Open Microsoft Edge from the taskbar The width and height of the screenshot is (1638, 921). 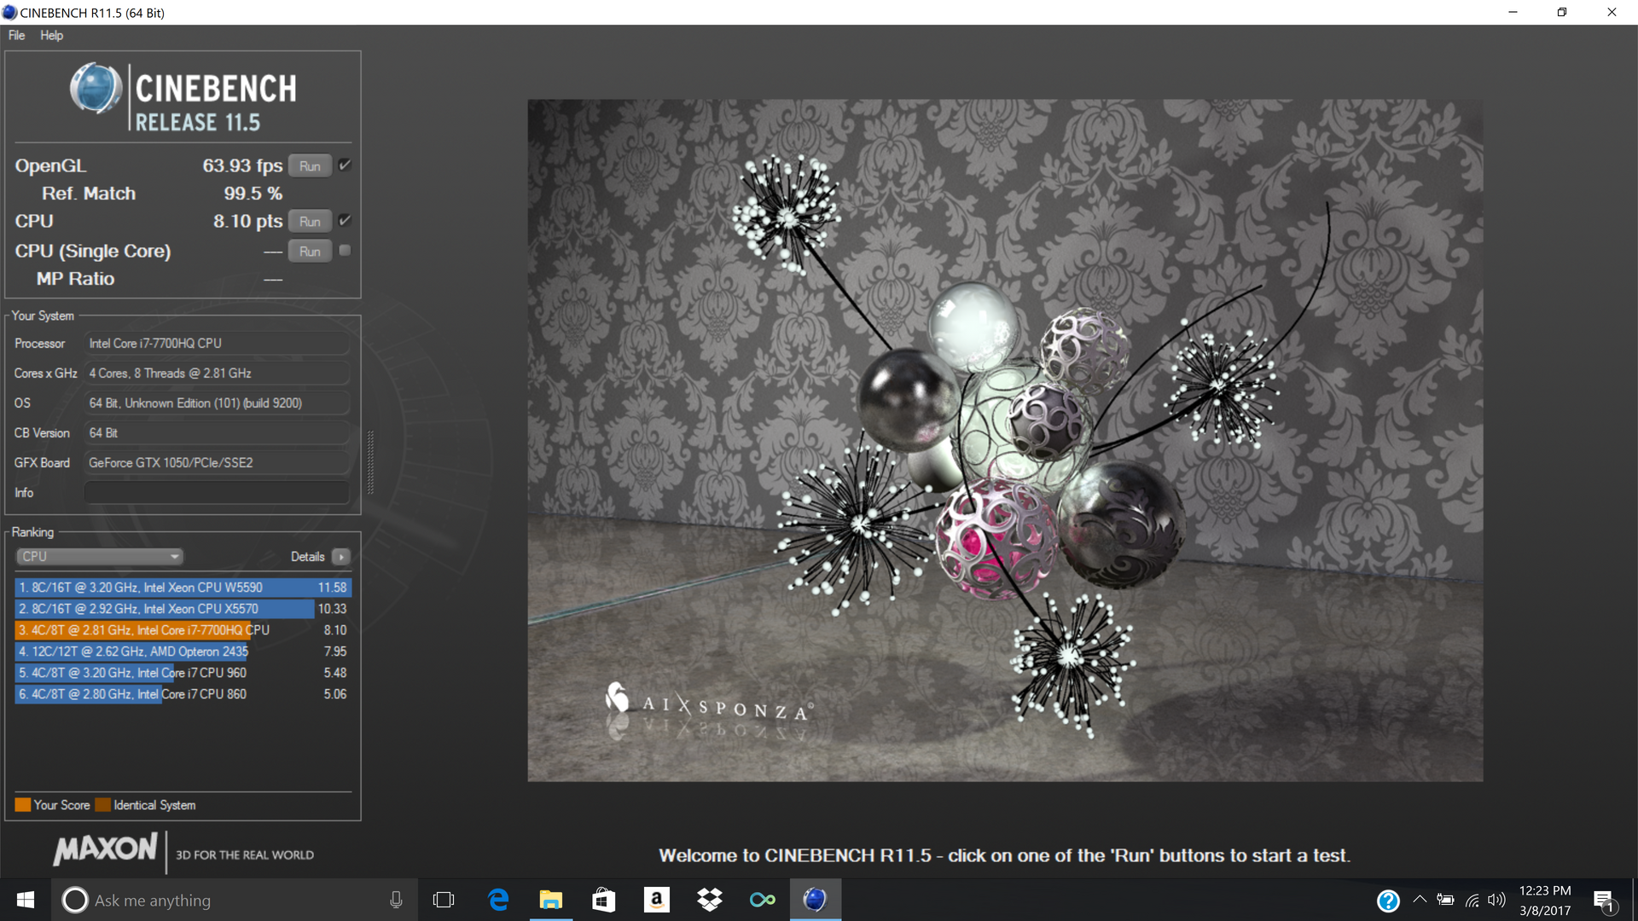498,900
